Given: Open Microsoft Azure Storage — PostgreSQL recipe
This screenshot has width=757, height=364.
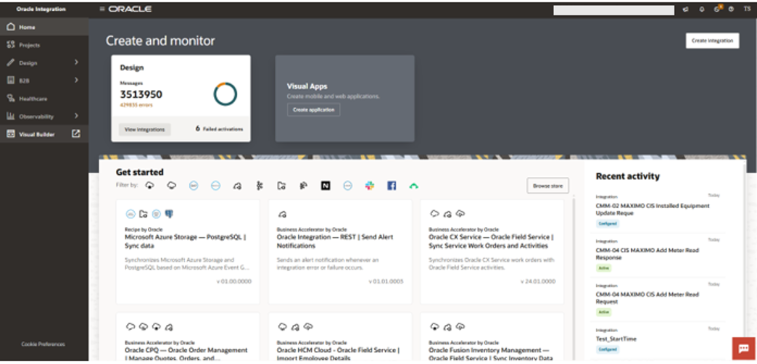Looking at the screenshot, I should [188, 252].
